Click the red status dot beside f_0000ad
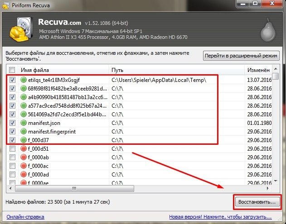286x224 pixels. click(x=24, y=175)
